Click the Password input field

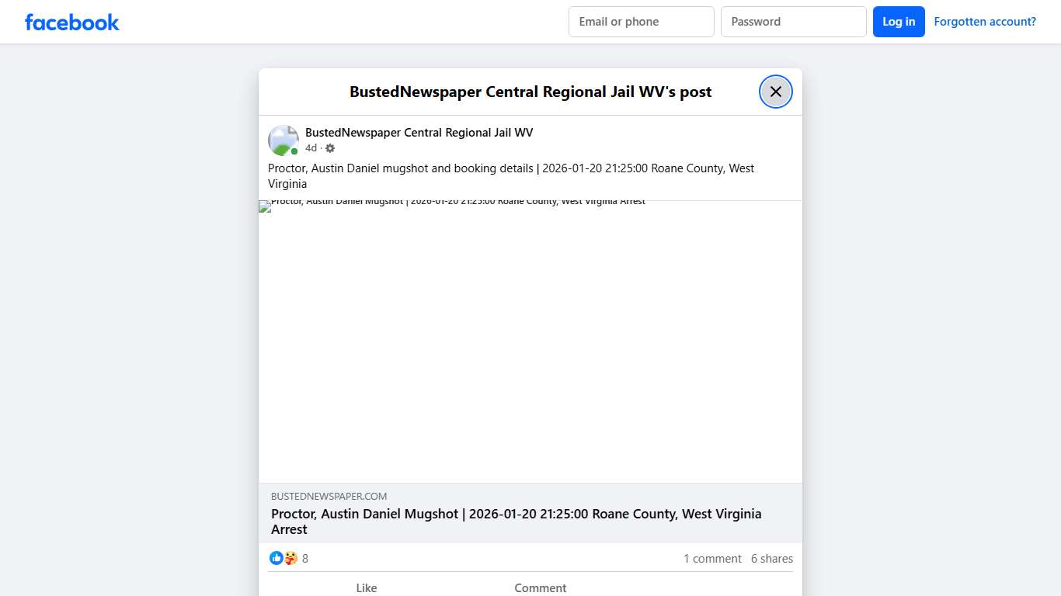(x=793, y=22)
